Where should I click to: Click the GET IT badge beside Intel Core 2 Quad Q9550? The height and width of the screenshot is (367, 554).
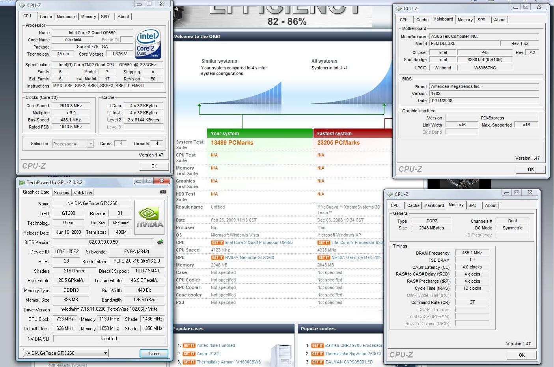coord(217,243)
